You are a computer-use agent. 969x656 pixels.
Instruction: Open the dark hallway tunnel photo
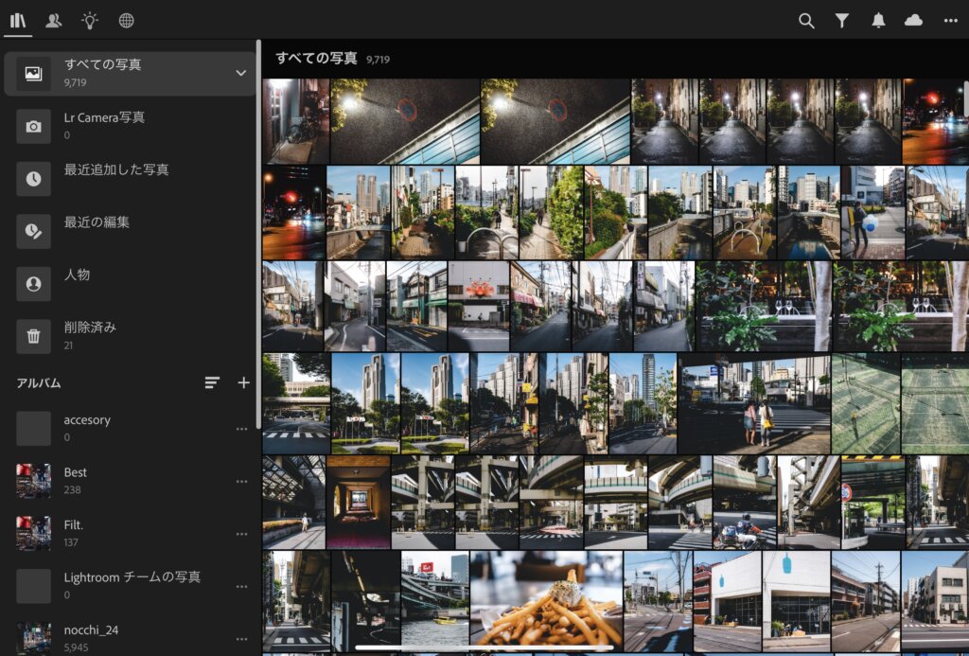359,502
